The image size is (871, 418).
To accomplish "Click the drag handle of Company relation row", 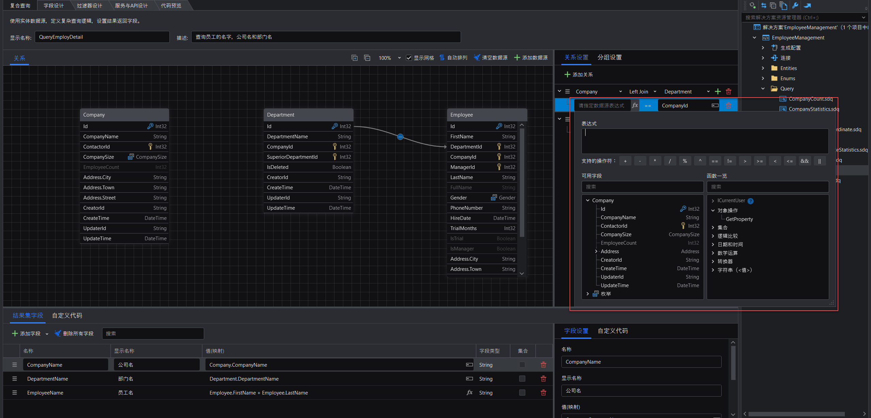I will coord(568,91).
